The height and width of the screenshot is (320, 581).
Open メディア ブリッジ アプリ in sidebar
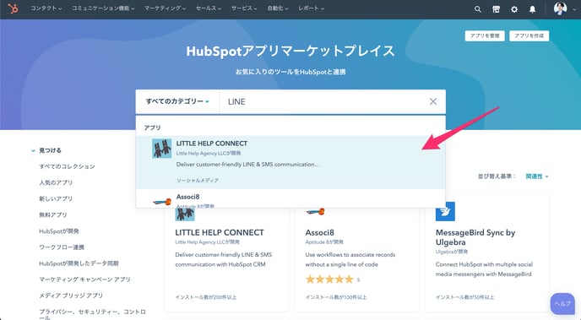pos(71,296)
